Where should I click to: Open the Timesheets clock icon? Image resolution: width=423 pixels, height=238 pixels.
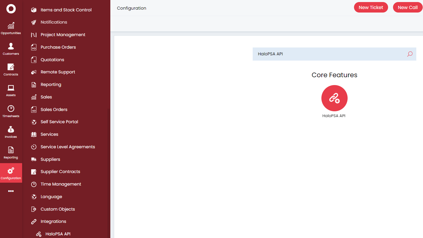tap(11, 111)
